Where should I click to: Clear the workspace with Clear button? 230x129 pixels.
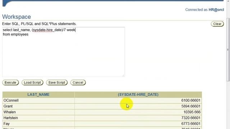point(217,24)
